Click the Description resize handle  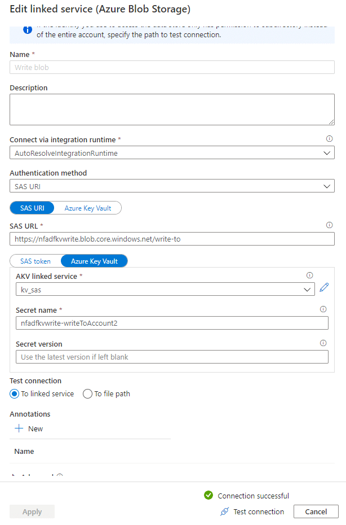[331, 122]
